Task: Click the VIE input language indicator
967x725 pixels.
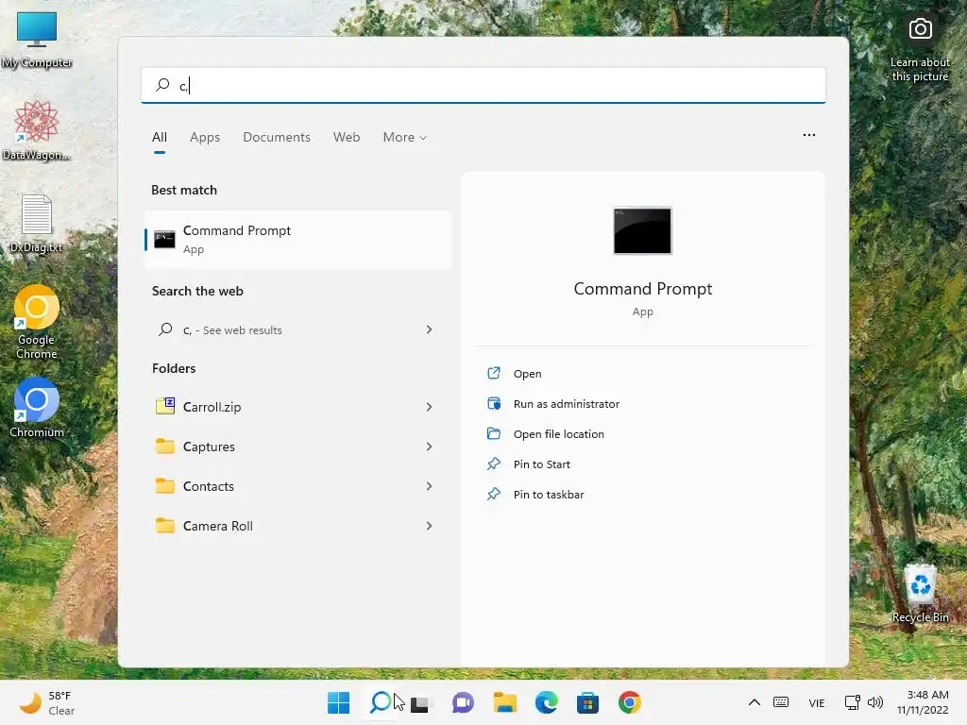Action: (817, 702)
